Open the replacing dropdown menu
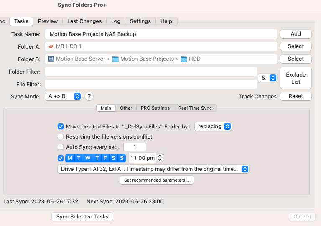 (x=213, y=126)
